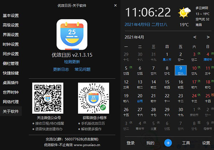214x150 pixels.
Task: Click 检测更新 link
Action: tap(72, 62)
